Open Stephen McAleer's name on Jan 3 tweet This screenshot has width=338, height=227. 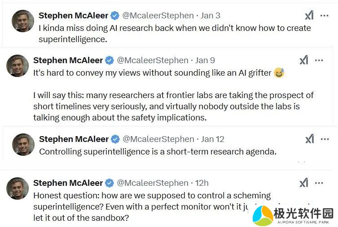[73, 16]
